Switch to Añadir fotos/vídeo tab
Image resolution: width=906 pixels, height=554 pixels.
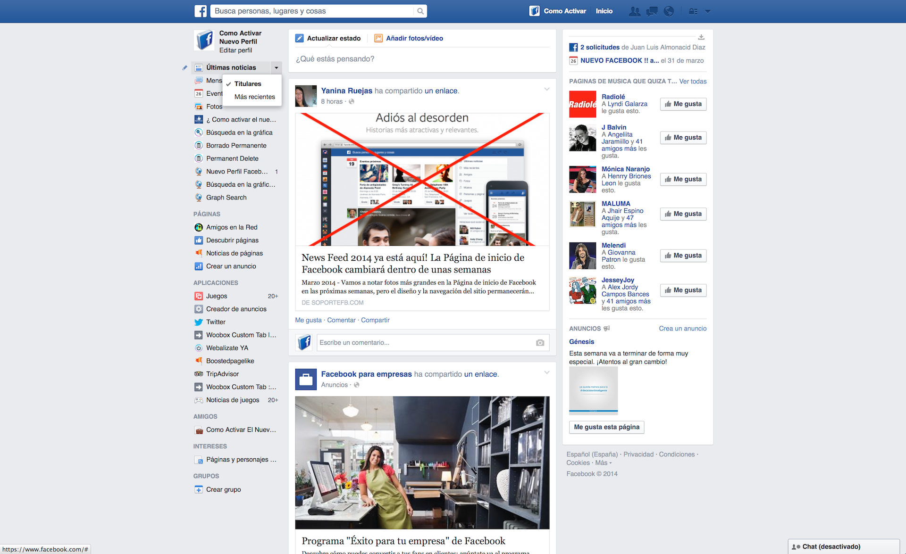pos(414,39)
